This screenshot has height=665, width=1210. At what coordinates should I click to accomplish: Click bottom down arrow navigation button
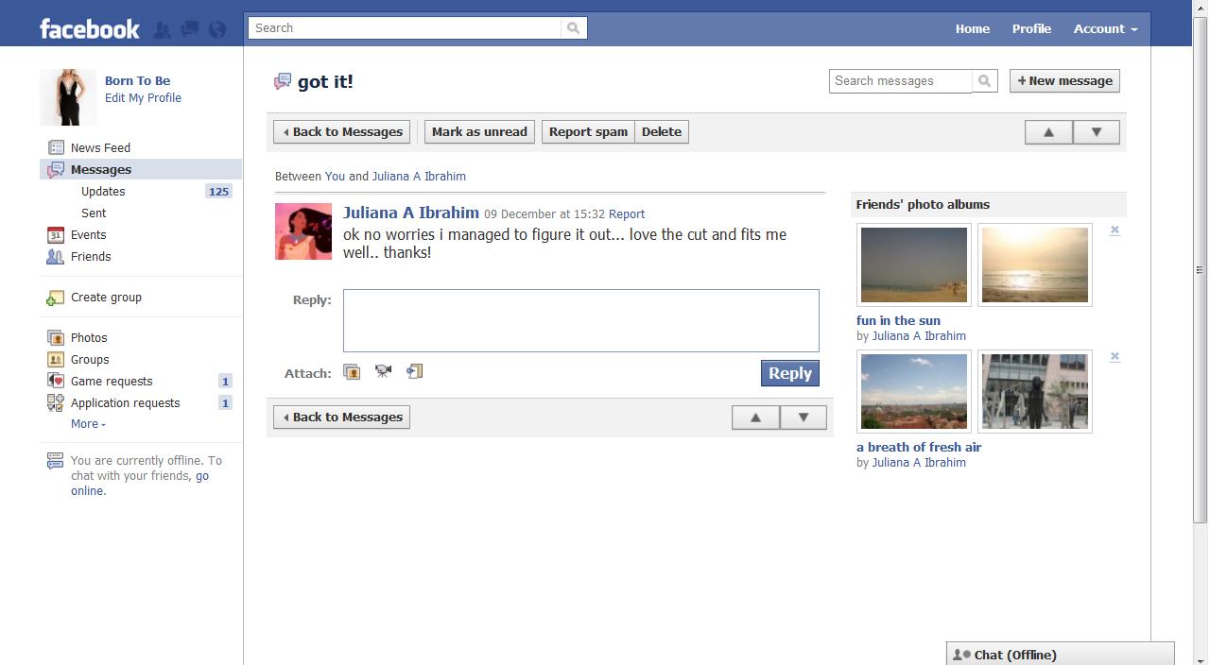(804, 418)
